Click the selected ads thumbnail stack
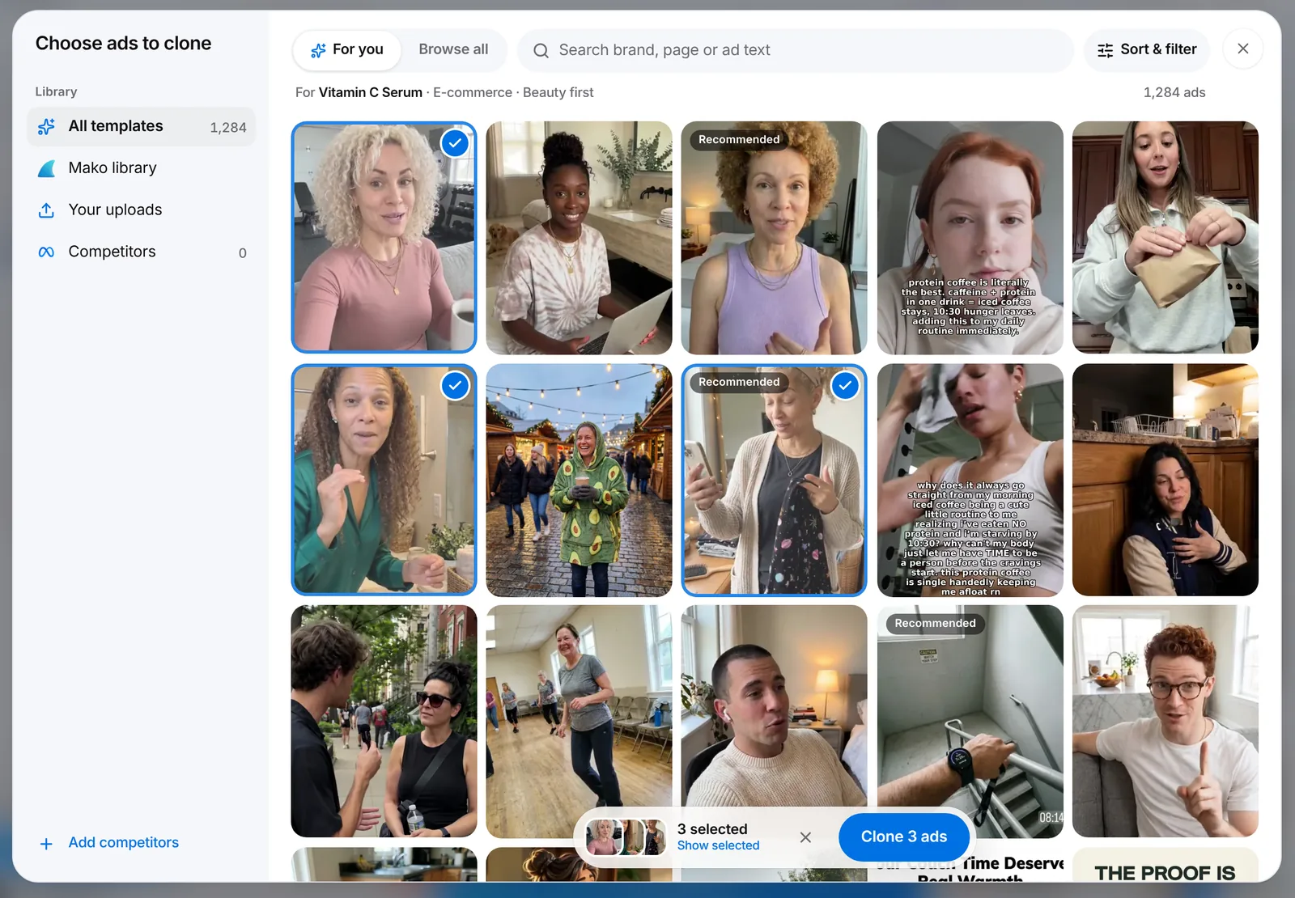 click(x=626, y=837)
